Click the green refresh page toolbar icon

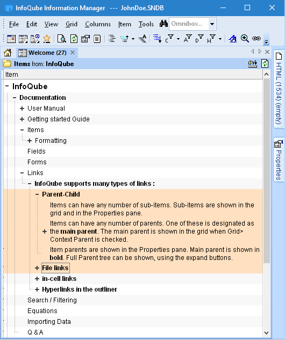coord(74,39)
